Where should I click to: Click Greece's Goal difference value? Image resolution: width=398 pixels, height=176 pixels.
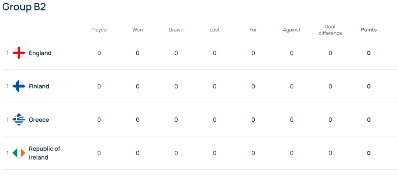pyautogui.click(x=330, y=120)
